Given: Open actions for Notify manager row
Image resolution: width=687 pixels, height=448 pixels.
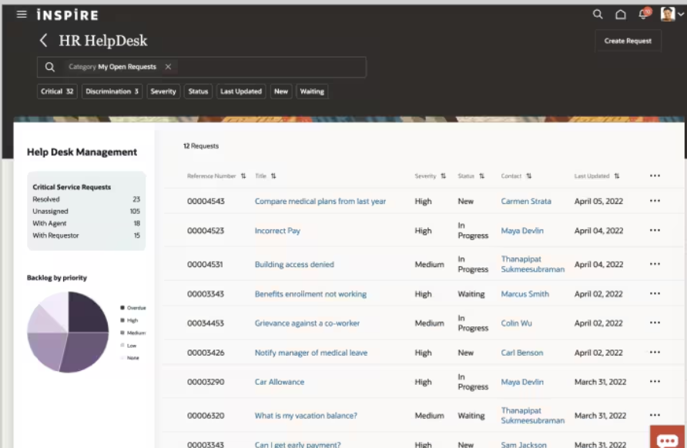Looking at the screenshot, I should click(x=655, y=352).
